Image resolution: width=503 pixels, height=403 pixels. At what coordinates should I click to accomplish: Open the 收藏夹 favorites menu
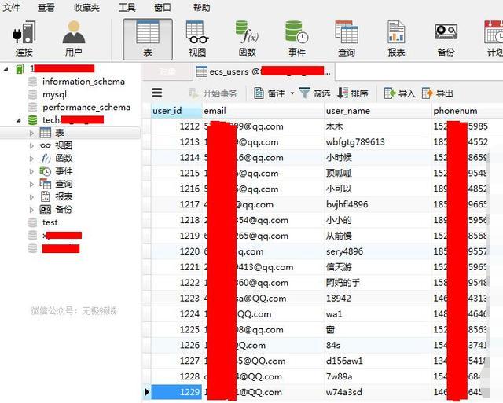[x=86, y=7]
